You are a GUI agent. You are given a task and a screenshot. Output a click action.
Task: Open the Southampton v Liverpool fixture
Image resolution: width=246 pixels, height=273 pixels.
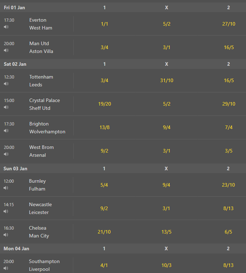pos(44,265)
